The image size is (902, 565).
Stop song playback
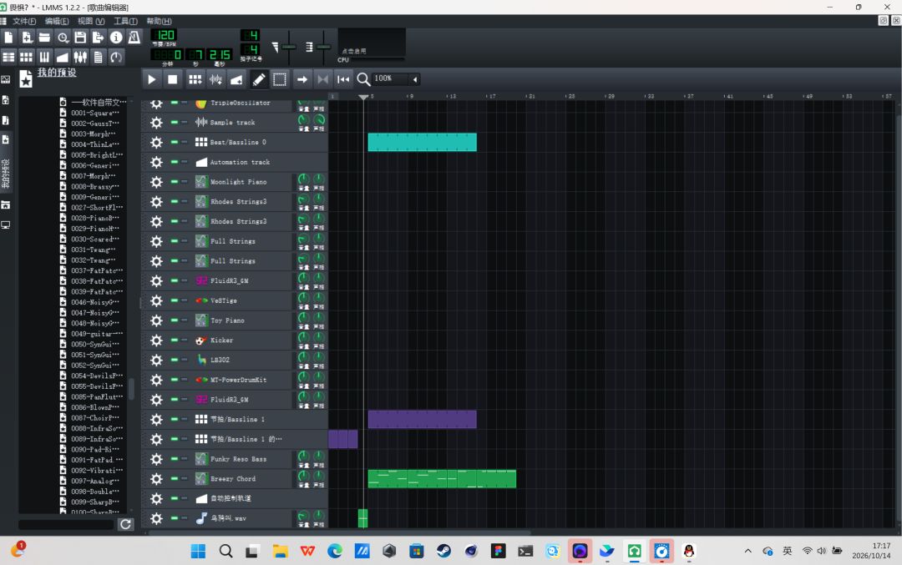pyautogui.click(x=172, y=79)
